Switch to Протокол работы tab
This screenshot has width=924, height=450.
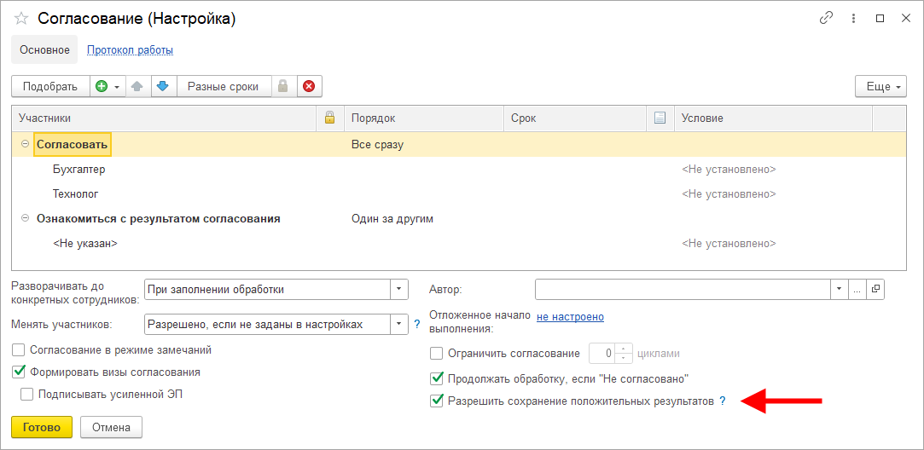(x=130, y=50)
